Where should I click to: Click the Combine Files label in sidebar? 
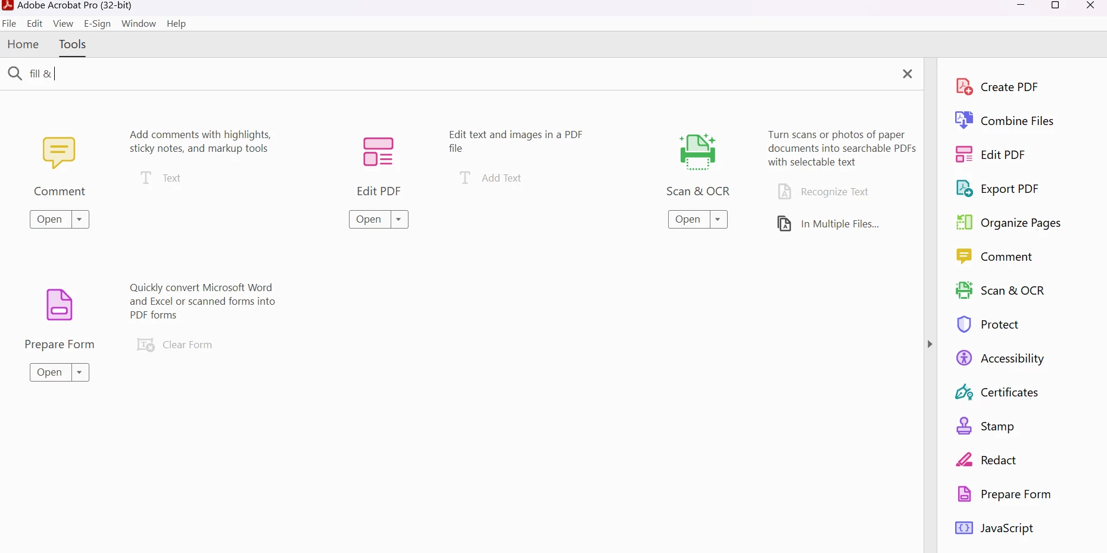tap(1017, 121)
